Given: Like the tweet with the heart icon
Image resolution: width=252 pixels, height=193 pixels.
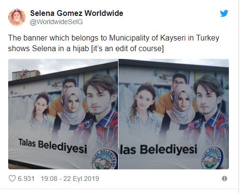Looking at the screenshot, I should pos(12,179).
